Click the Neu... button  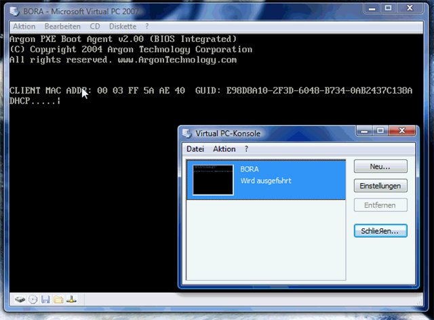(380, 166)
